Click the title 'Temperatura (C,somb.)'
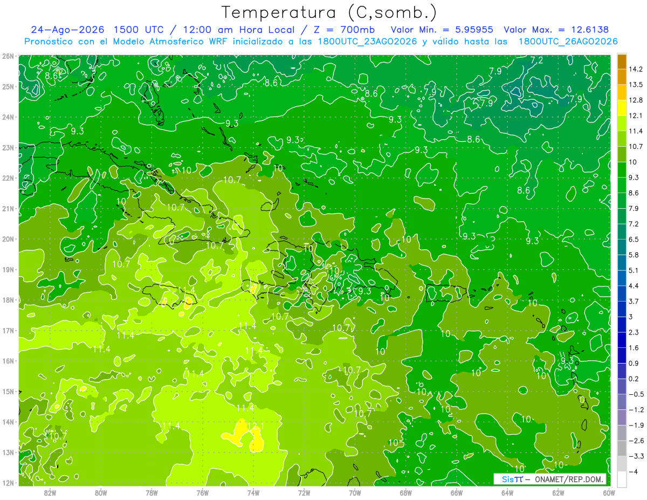Screen dimensions: 647x500 tap(329, 13)
